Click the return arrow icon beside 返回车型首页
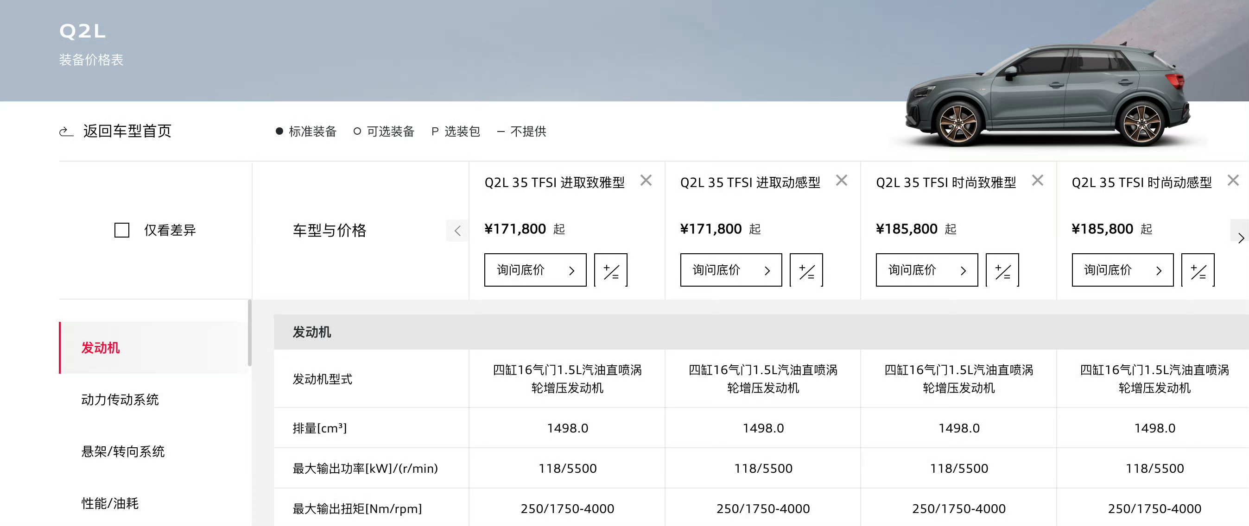 (66, 131)
